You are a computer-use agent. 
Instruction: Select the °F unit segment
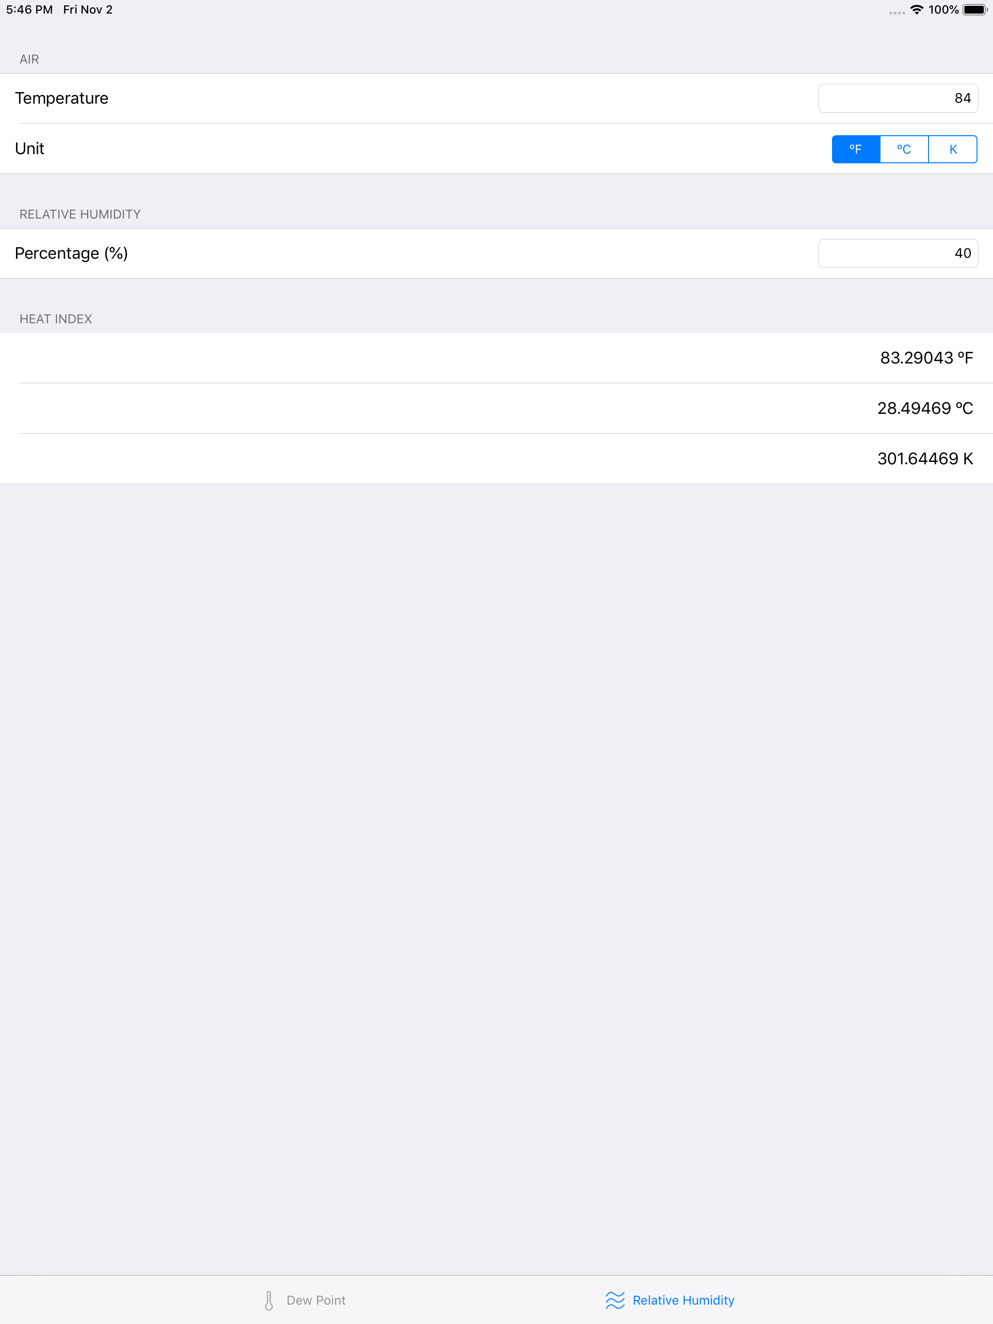[x=856, y=149]
